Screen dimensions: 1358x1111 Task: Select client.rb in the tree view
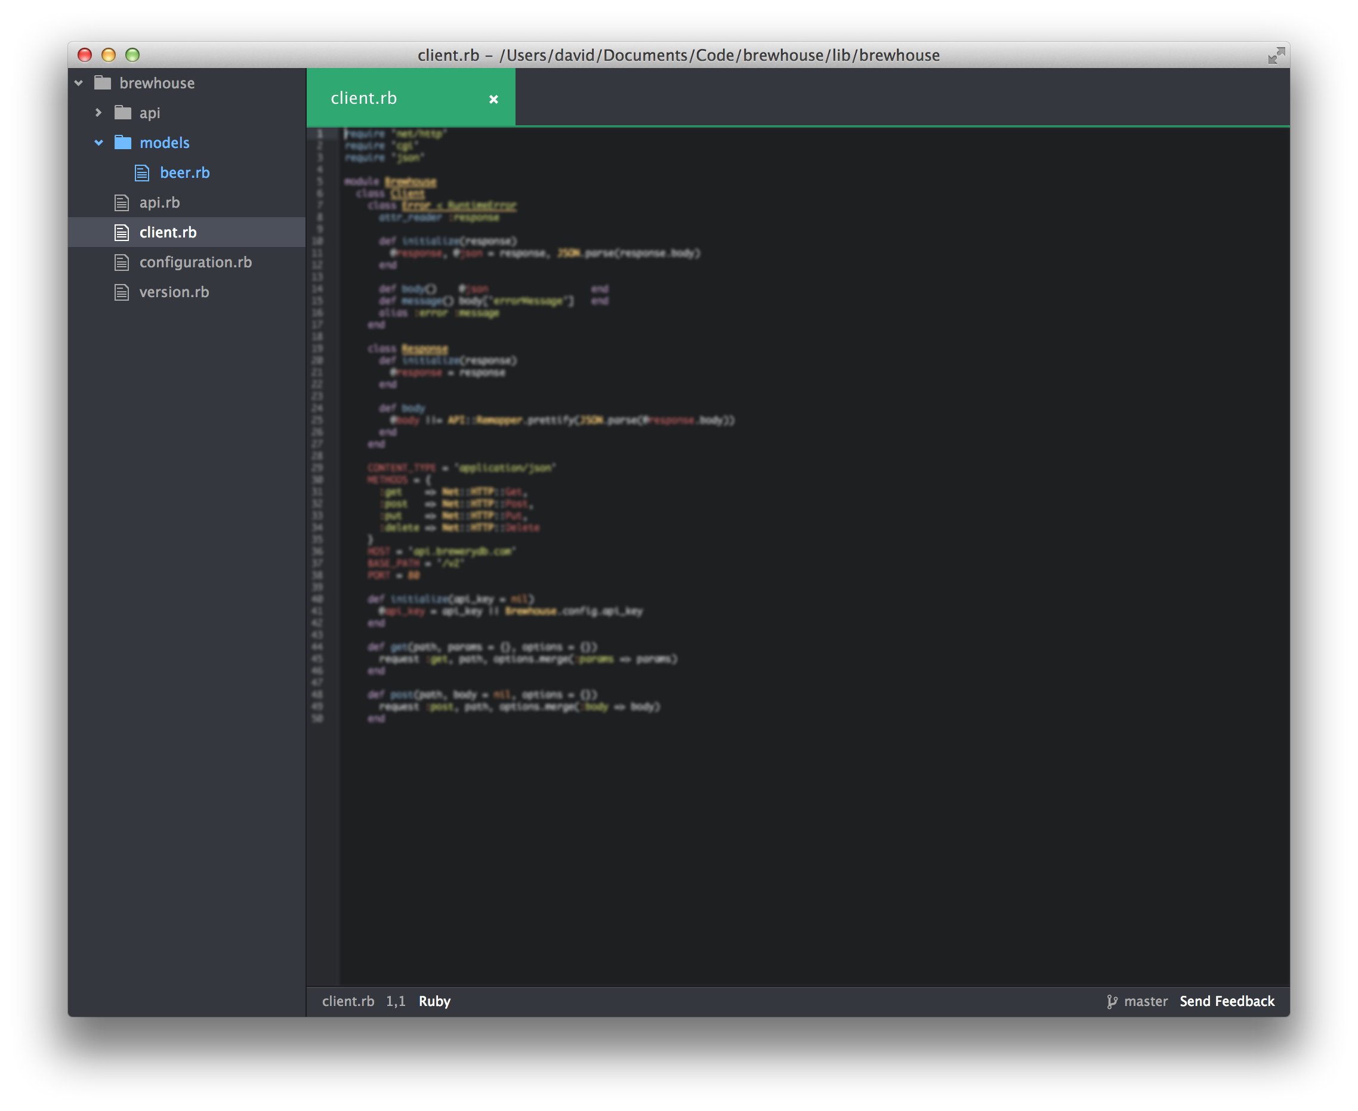tap(168, 232)
